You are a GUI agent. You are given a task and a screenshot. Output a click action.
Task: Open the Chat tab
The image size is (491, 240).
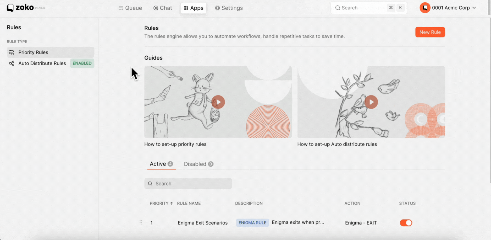click(x=163, y=8)
